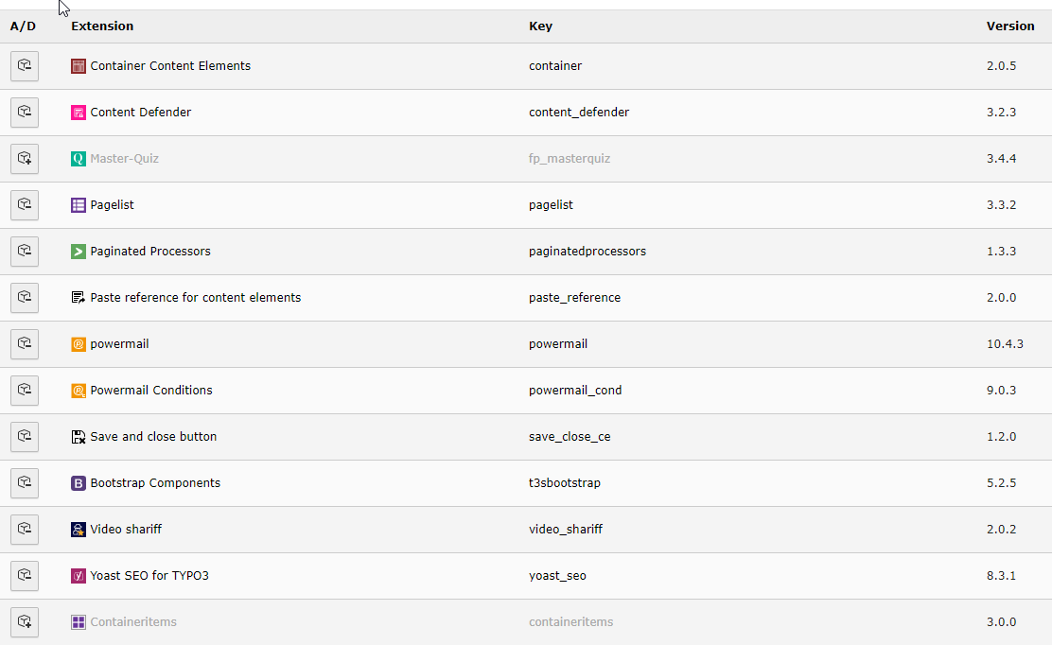1052x645 pixels.
Task: Click the Yoast SEO for TYPO3 icon
Action: click(x=79, y=575)
